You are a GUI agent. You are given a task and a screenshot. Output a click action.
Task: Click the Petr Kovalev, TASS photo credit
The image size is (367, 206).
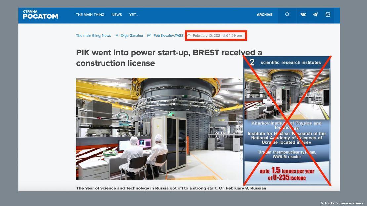pyautogui.click(x=168, y=36)
